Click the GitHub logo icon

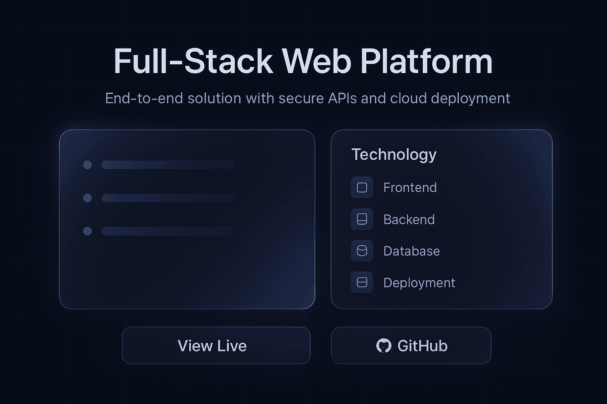(x=384, y=346)
